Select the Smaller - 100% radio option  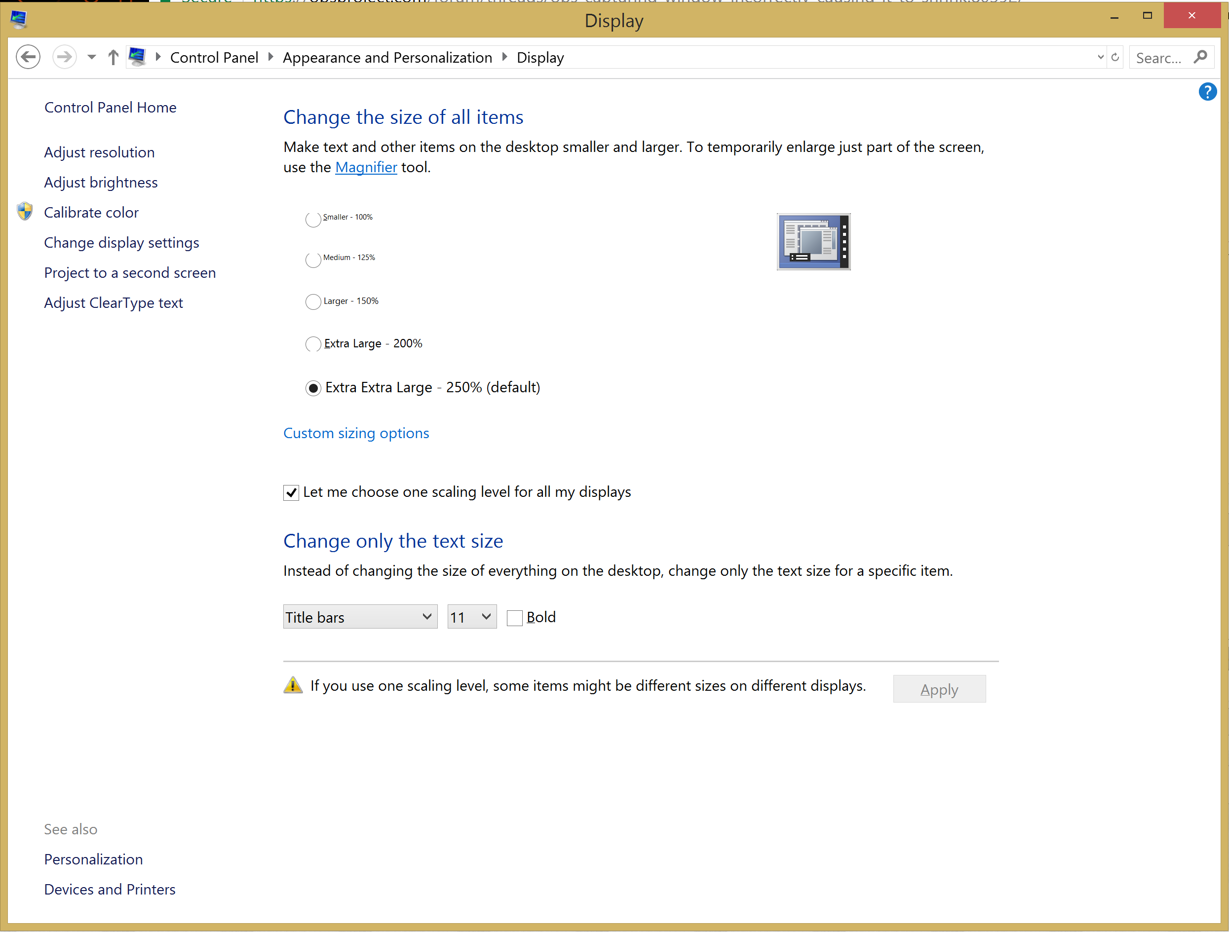coord(313,220)
